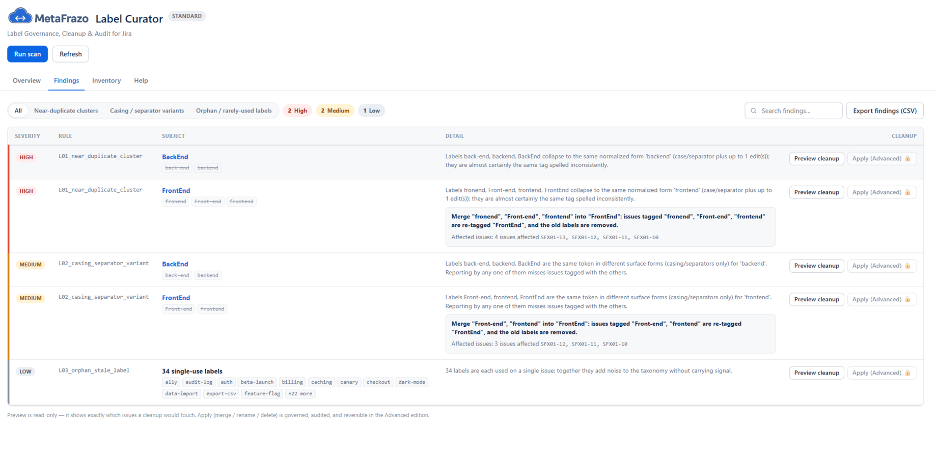Focus the Search findings field

(793, 111)
